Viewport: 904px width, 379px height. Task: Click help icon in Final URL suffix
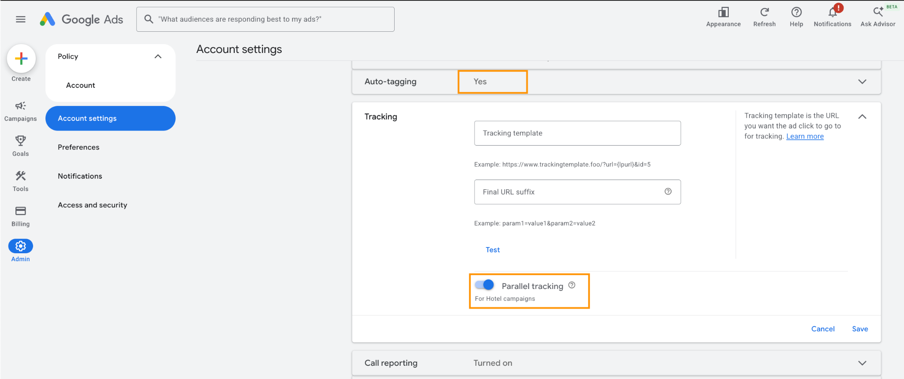click(x=668, y=191)
